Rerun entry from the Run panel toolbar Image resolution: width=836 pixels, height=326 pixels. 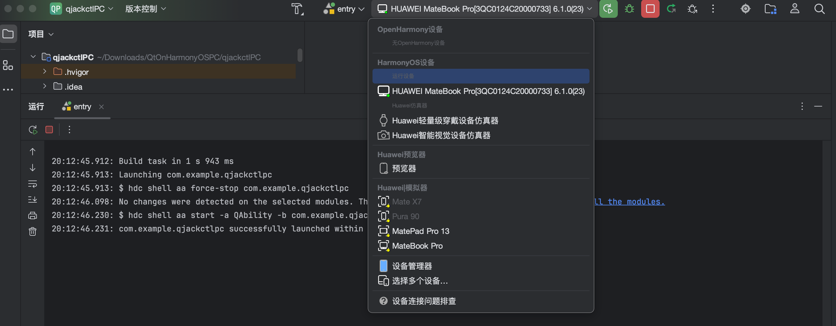pos(33,130)
